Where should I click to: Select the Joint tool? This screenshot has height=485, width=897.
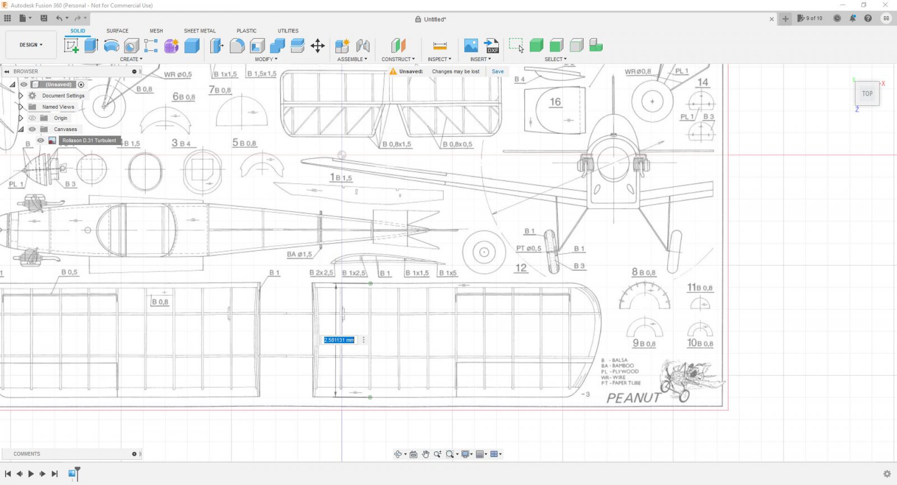click(x=363, y=45)
